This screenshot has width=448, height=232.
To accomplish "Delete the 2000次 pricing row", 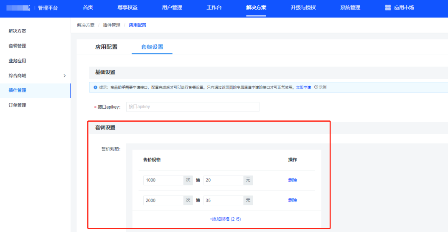I will tap(293, 200).
